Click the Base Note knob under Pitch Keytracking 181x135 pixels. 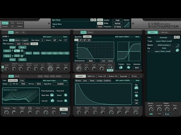click(52, 95)
